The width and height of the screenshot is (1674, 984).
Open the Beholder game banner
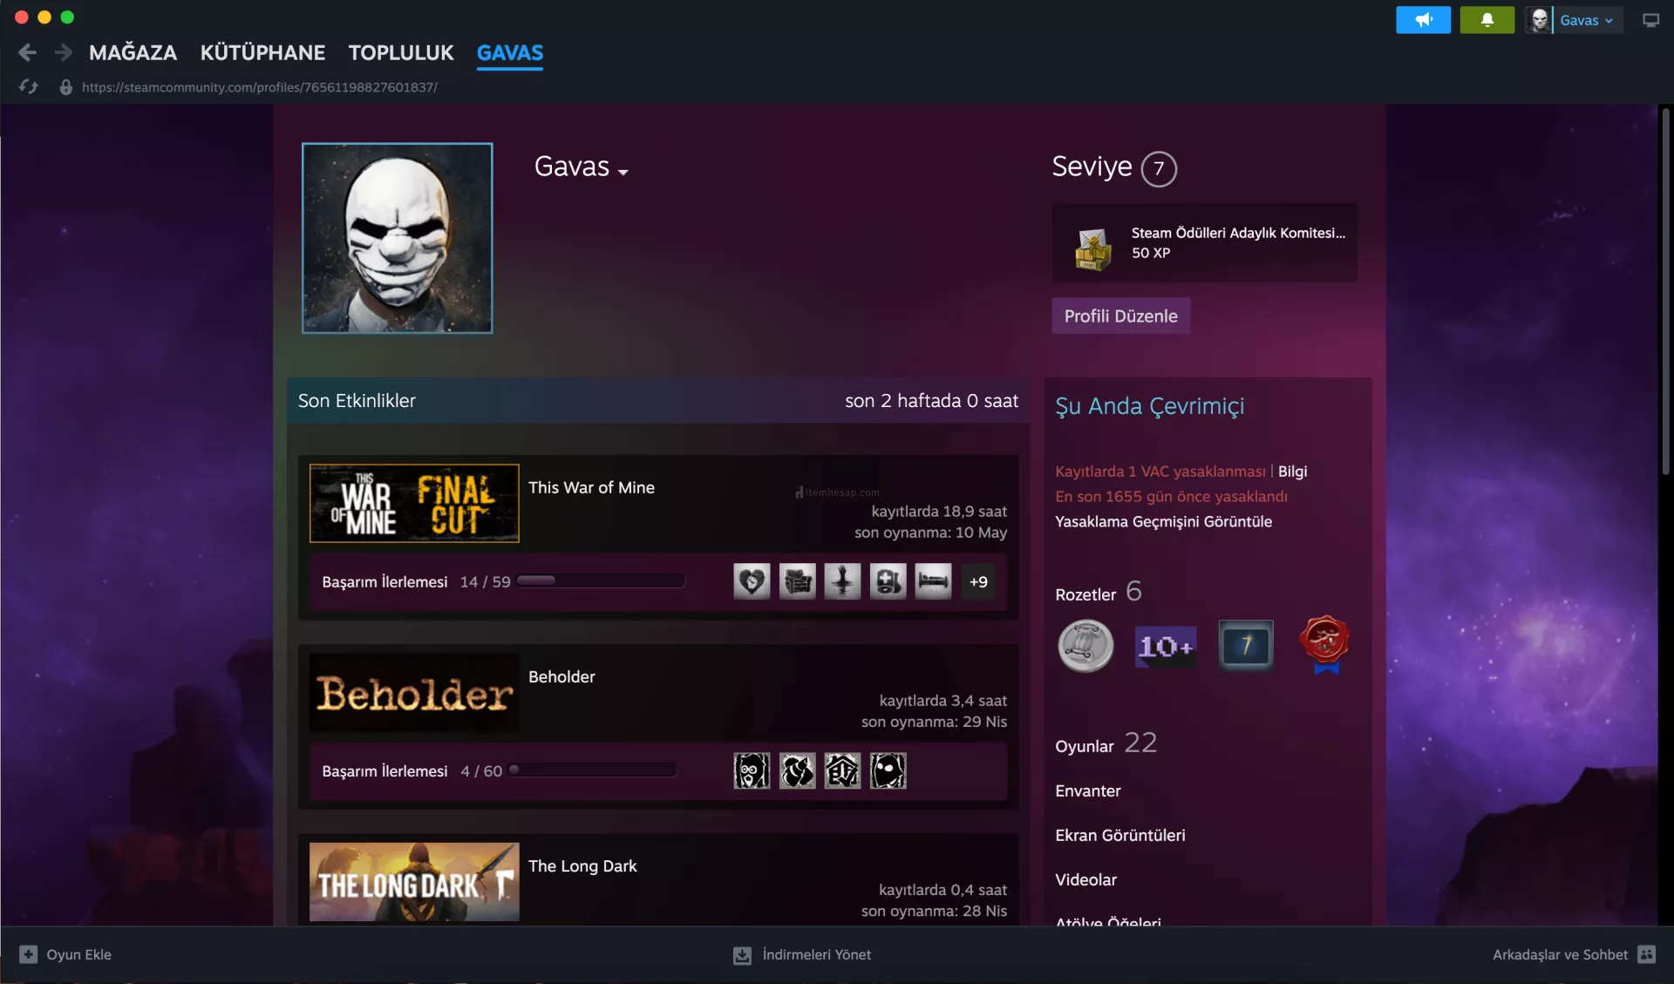pyautogui.click(x=414, y=692)
